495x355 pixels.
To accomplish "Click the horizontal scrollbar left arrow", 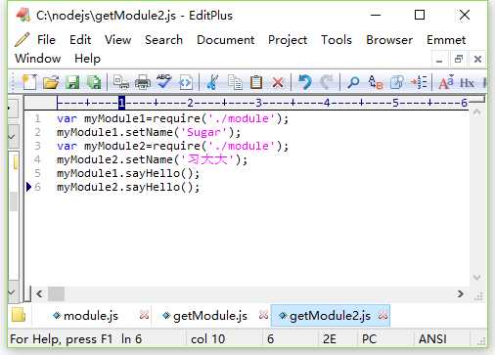I will [39, 293].
